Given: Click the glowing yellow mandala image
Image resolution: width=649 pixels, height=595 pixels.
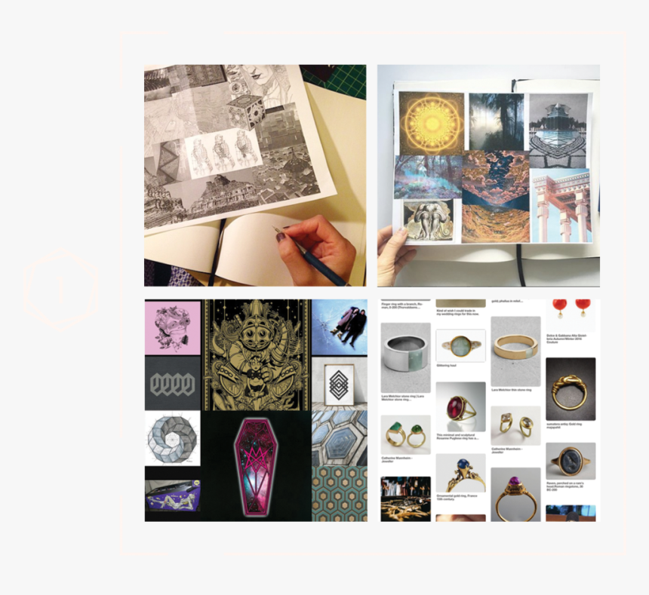Looking at the screenshot, I should tap(432, 122).
